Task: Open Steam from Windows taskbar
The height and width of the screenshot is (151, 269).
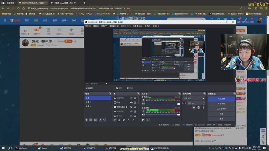Action: (43, 148)
